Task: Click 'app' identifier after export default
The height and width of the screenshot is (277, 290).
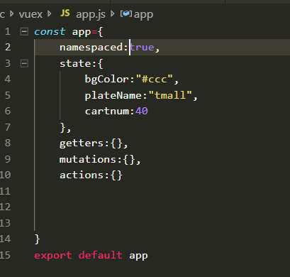Action: pyautogui.click(x=138, y=256)
